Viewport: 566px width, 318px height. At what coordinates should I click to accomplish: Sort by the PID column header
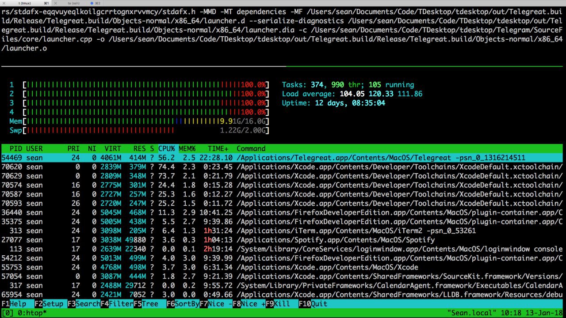(x=16, y=148)
